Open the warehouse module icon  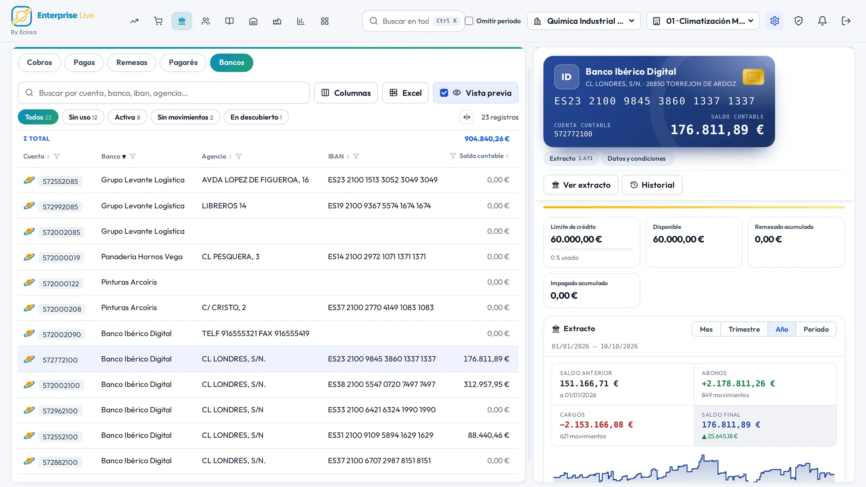pos(253,21)
